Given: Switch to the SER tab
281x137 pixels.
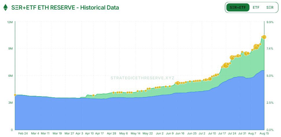Looking at the screenshot, I should 270,8.
